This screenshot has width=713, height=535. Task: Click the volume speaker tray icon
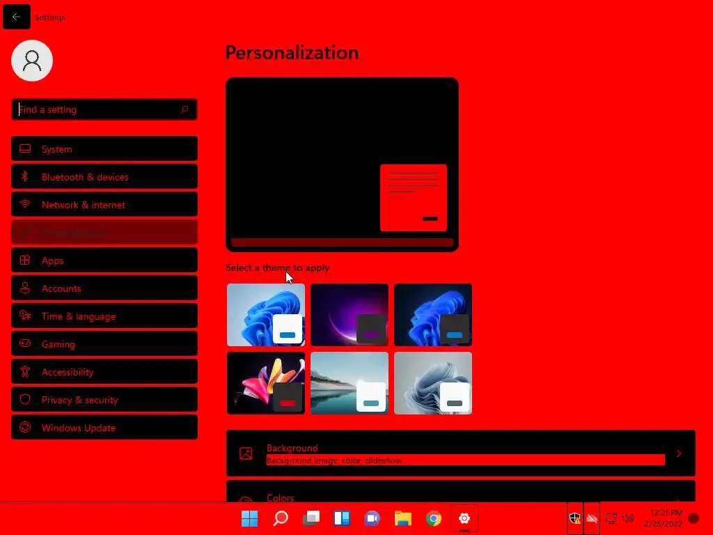[x=628, y=518]
